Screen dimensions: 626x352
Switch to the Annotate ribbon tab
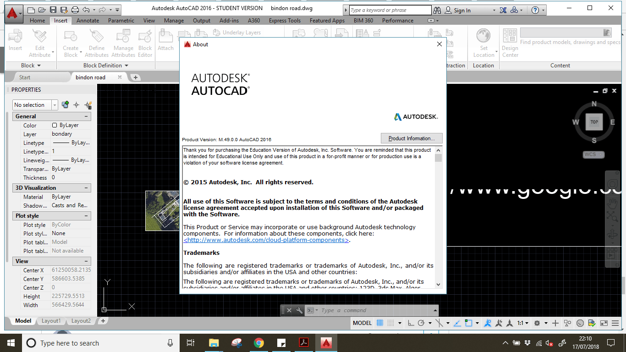[88, 21]
